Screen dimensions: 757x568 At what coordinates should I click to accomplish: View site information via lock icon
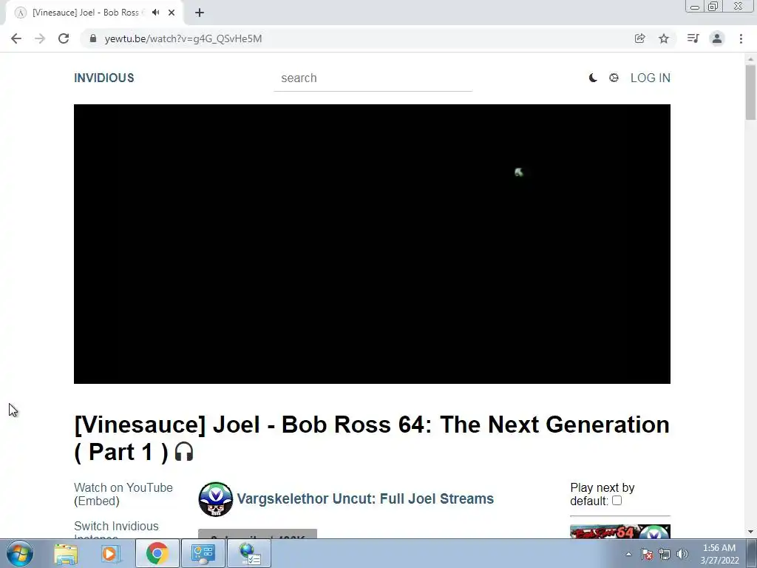[93, 38]
